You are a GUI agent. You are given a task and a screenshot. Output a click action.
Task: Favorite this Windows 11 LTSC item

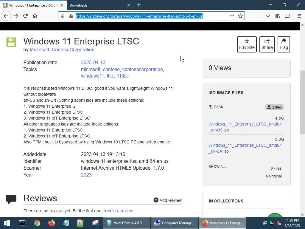click(247, 44)
